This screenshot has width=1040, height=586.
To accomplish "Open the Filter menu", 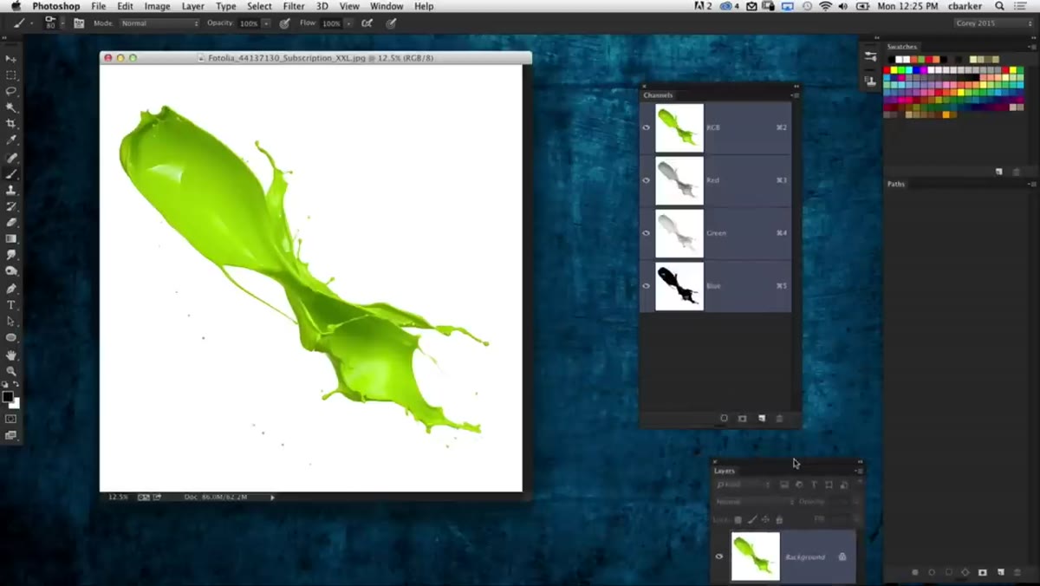I will click(x=294, y=6).
